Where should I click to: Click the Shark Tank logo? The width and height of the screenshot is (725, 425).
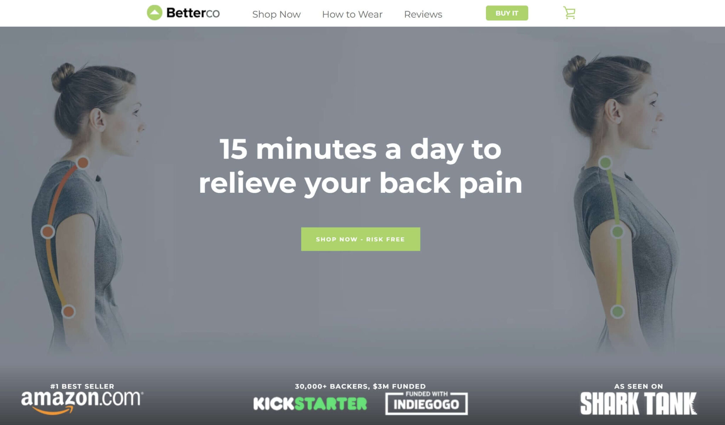click(x=638, y=403)
